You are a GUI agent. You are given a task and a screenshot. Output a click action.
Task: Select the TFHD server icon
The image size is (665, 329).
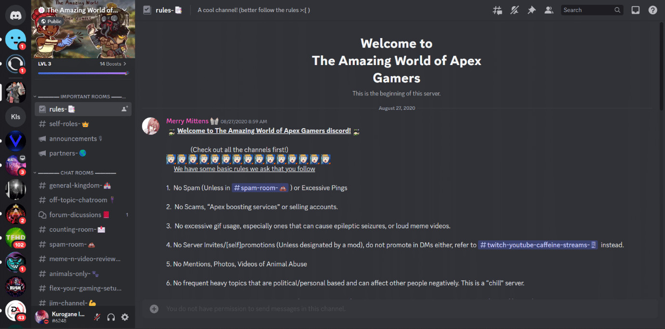[15, 237]
